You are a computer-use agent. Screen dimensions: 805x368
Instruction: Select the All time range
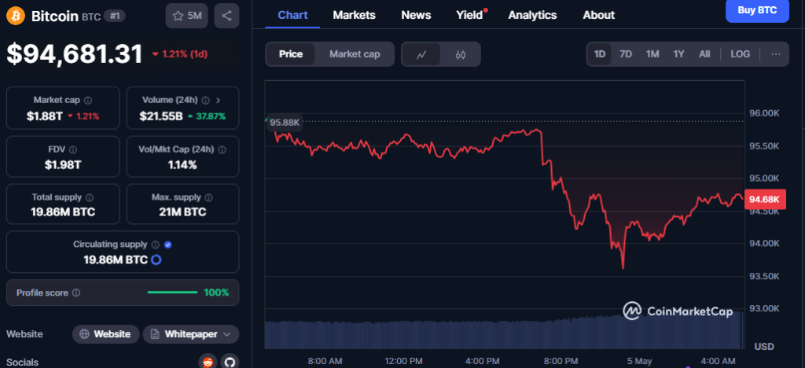click(704, 54)
